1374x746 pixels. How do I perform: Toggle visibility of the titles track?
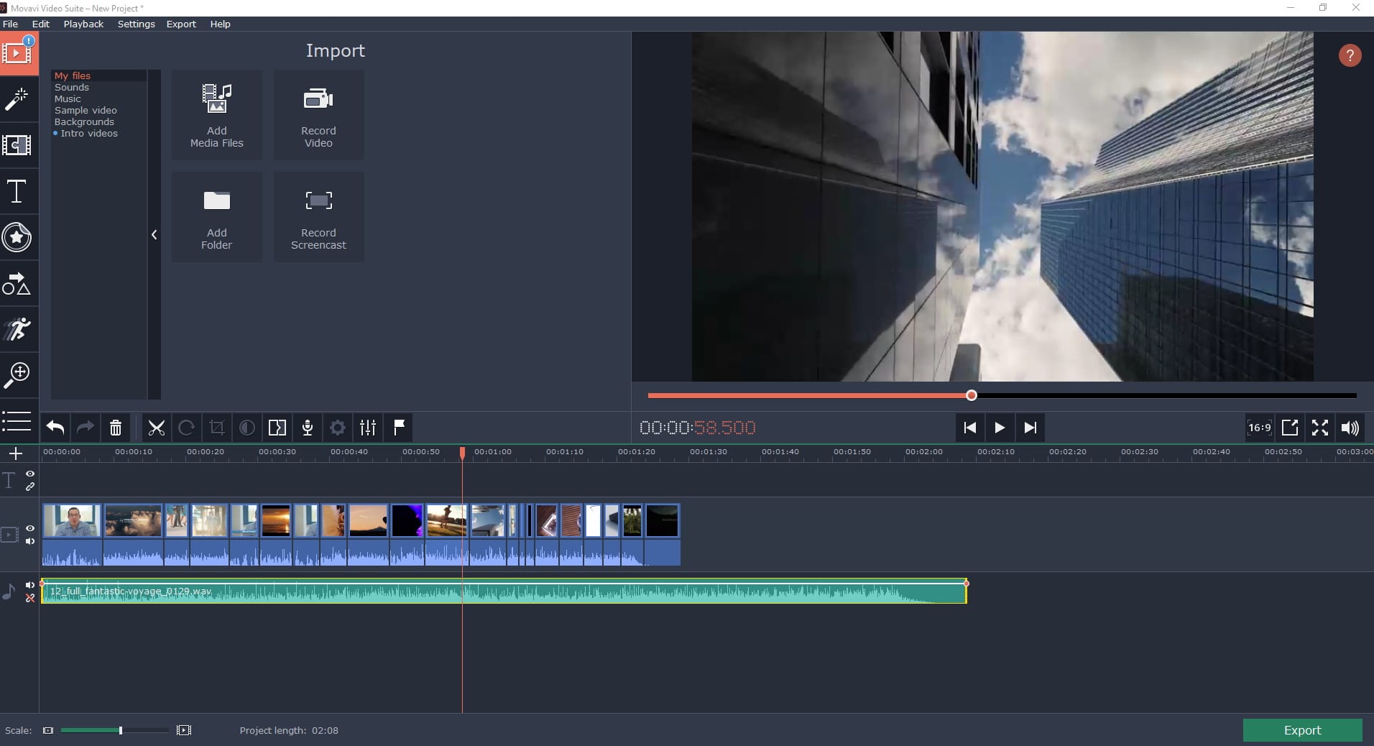[30, 474]
